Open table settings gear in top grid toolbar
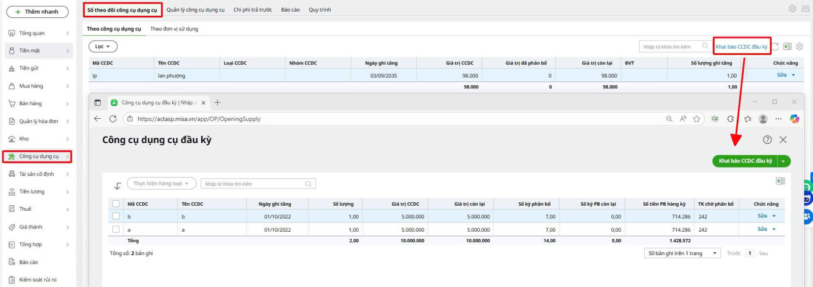 799,46
